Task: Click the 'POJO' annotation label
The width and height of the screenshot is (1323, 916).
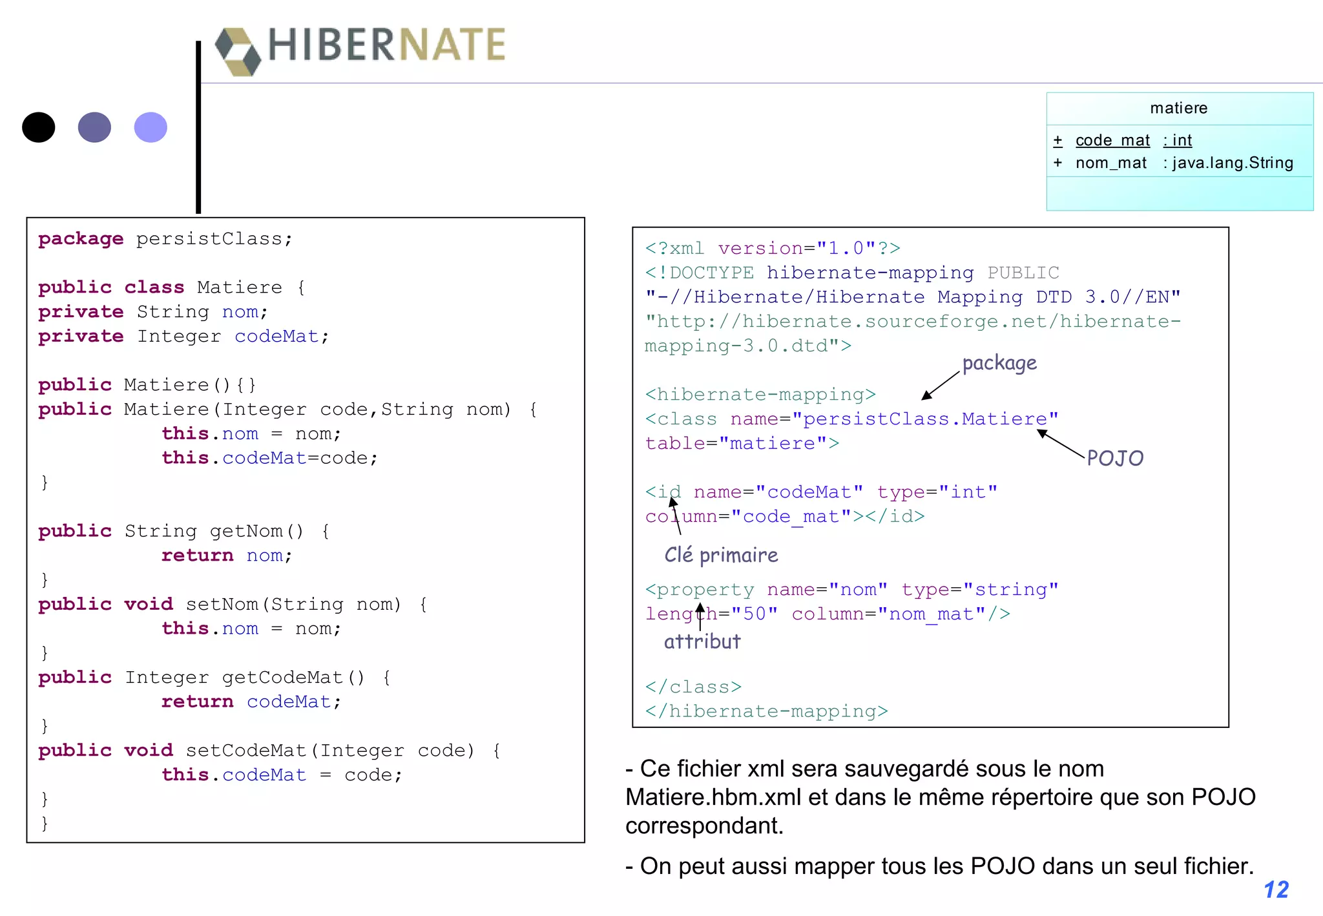Action: click(x=1115, y=459)
